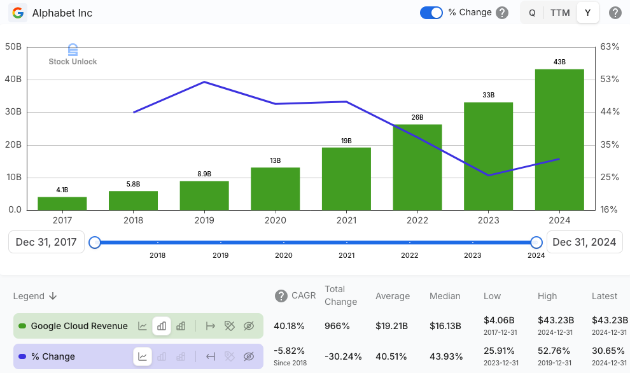
Task: Click the 2024 bar labeled 43B
Action: [559, 139]
